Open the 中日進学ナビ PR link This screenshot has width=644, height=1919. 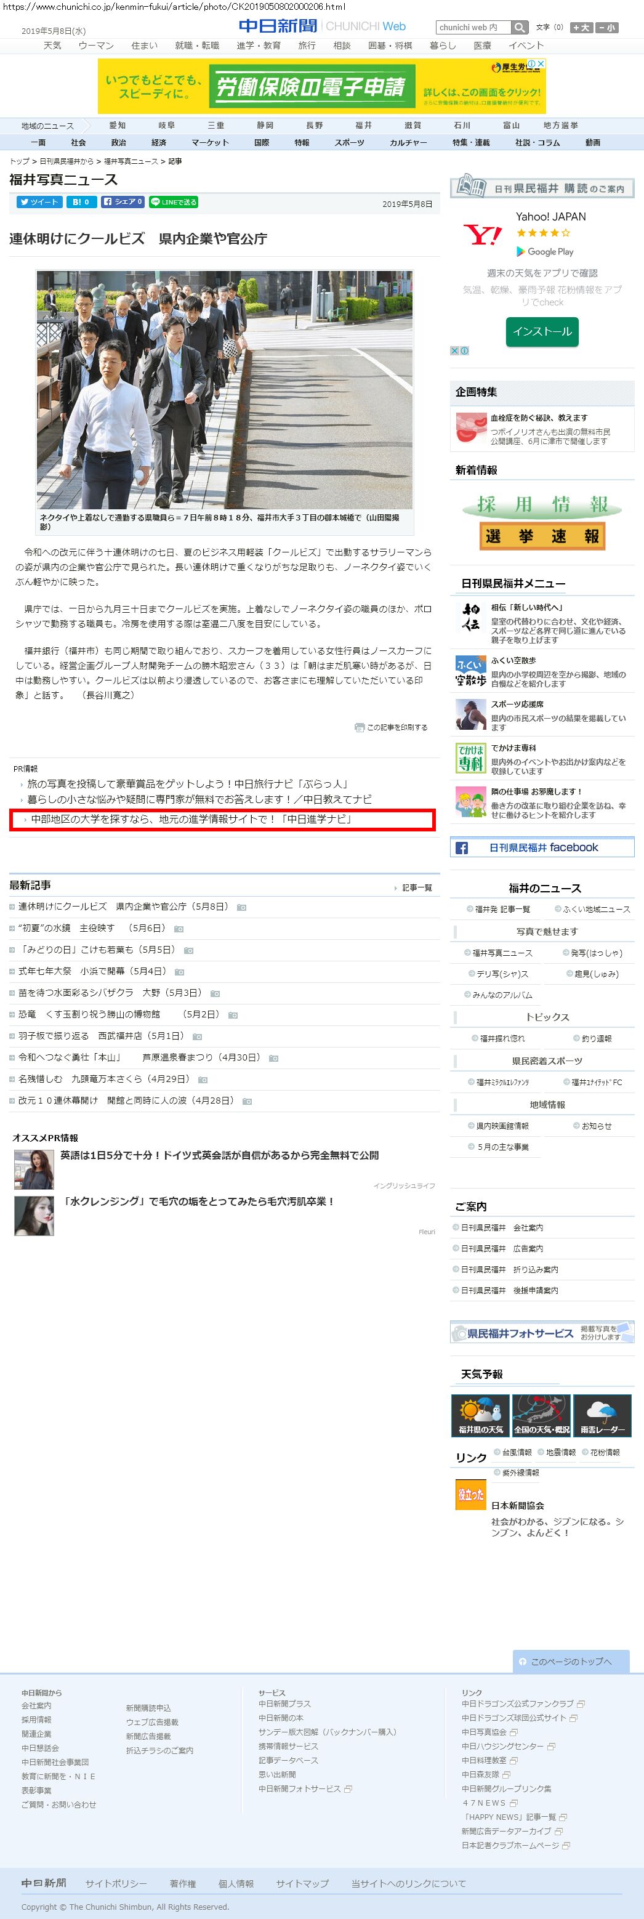[x=191, y=818]
